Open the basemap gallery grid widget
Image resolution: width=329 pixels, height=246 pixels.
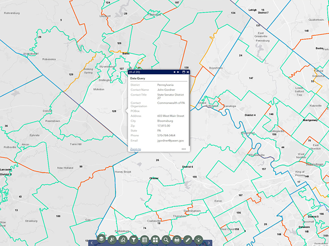[155, 240]
